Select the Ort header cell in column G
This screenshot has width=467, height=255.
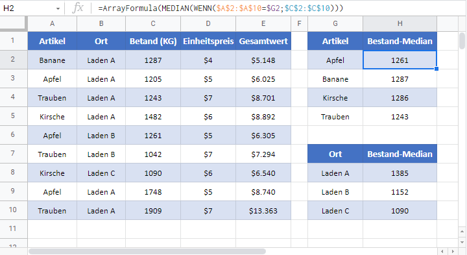click(335, 154)
